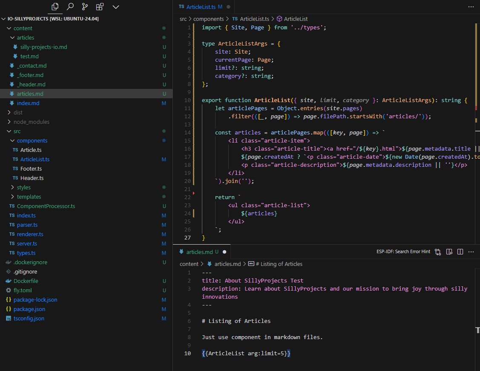
Task: Open top editor group more actions menu
Action: click(x=471, y=7)
